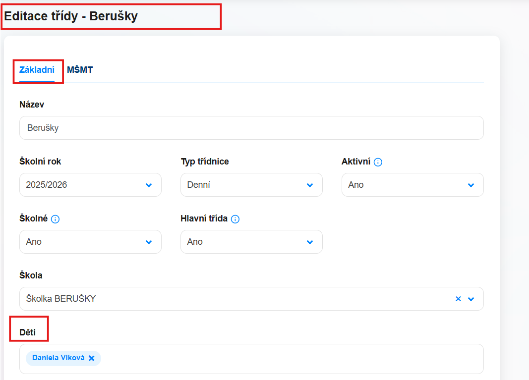Image resolution: width=529 pixels, height=380 pixels.
Task: Click the Škola field label
Action: point(31,275)
